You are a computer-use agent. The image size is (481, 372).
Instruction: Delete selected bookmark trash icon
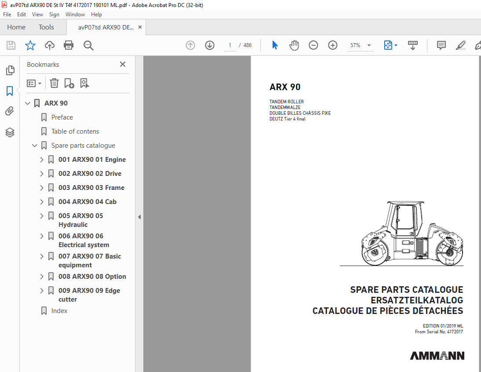coord(54,83)
